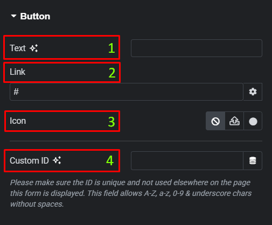Collapse the Button section arrow

pyautogui.click(x=13, y=16)
